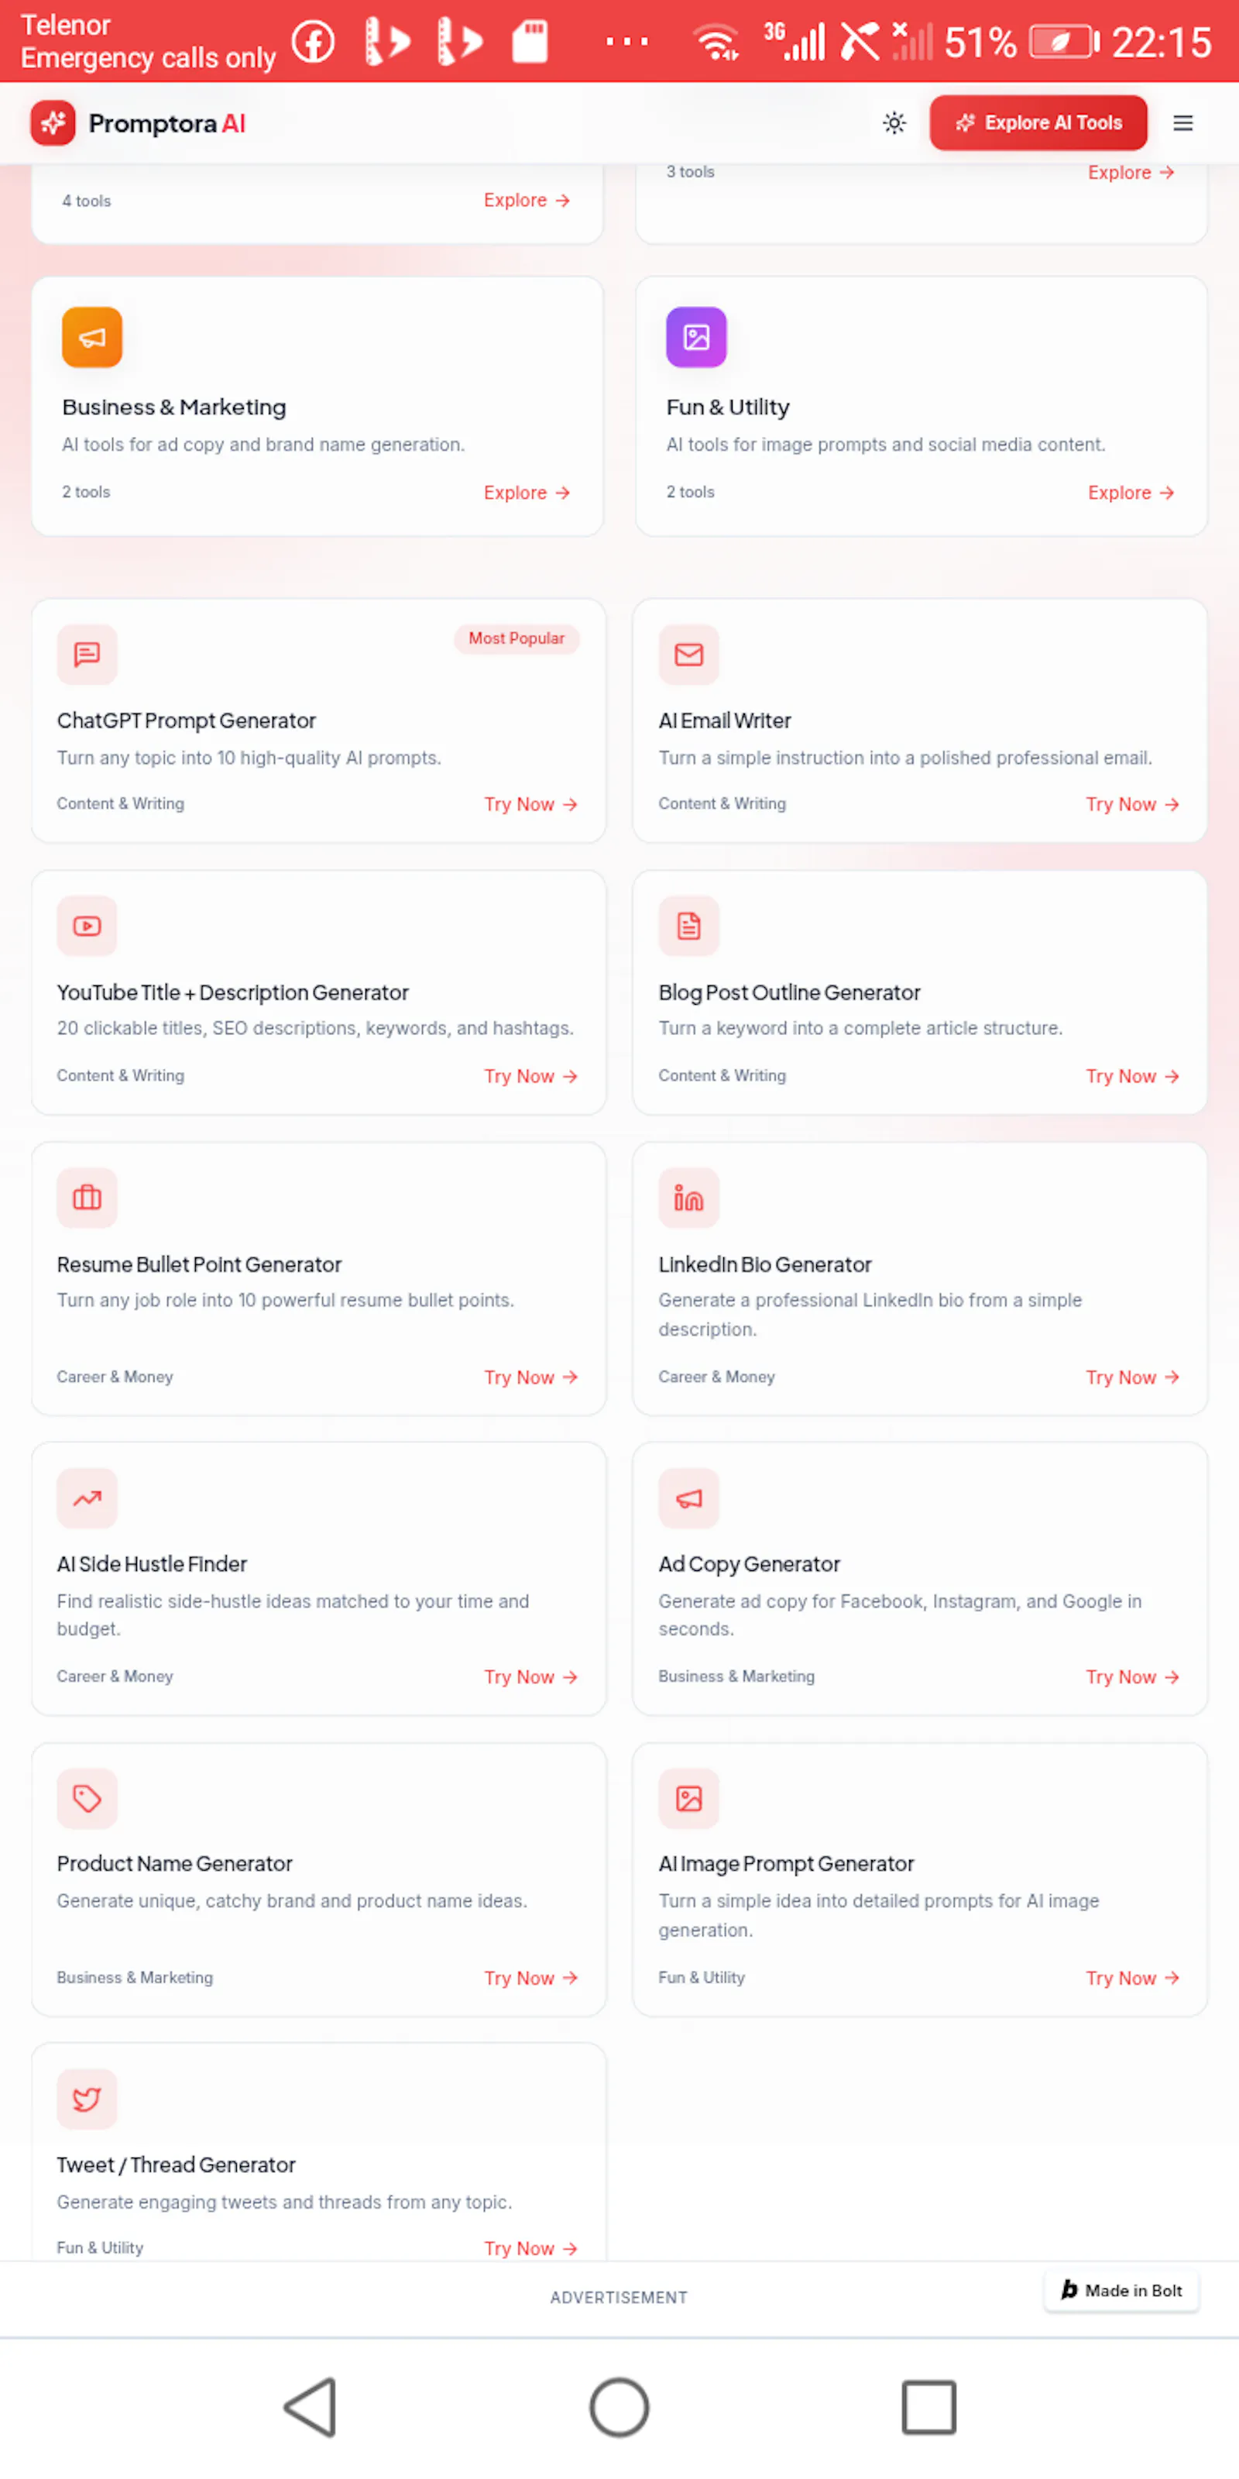Viewport: 1239px width, 2479px height.
Task: Click the ChatGPT Prompt Generator chat icon
Action: tap(88, 655)
